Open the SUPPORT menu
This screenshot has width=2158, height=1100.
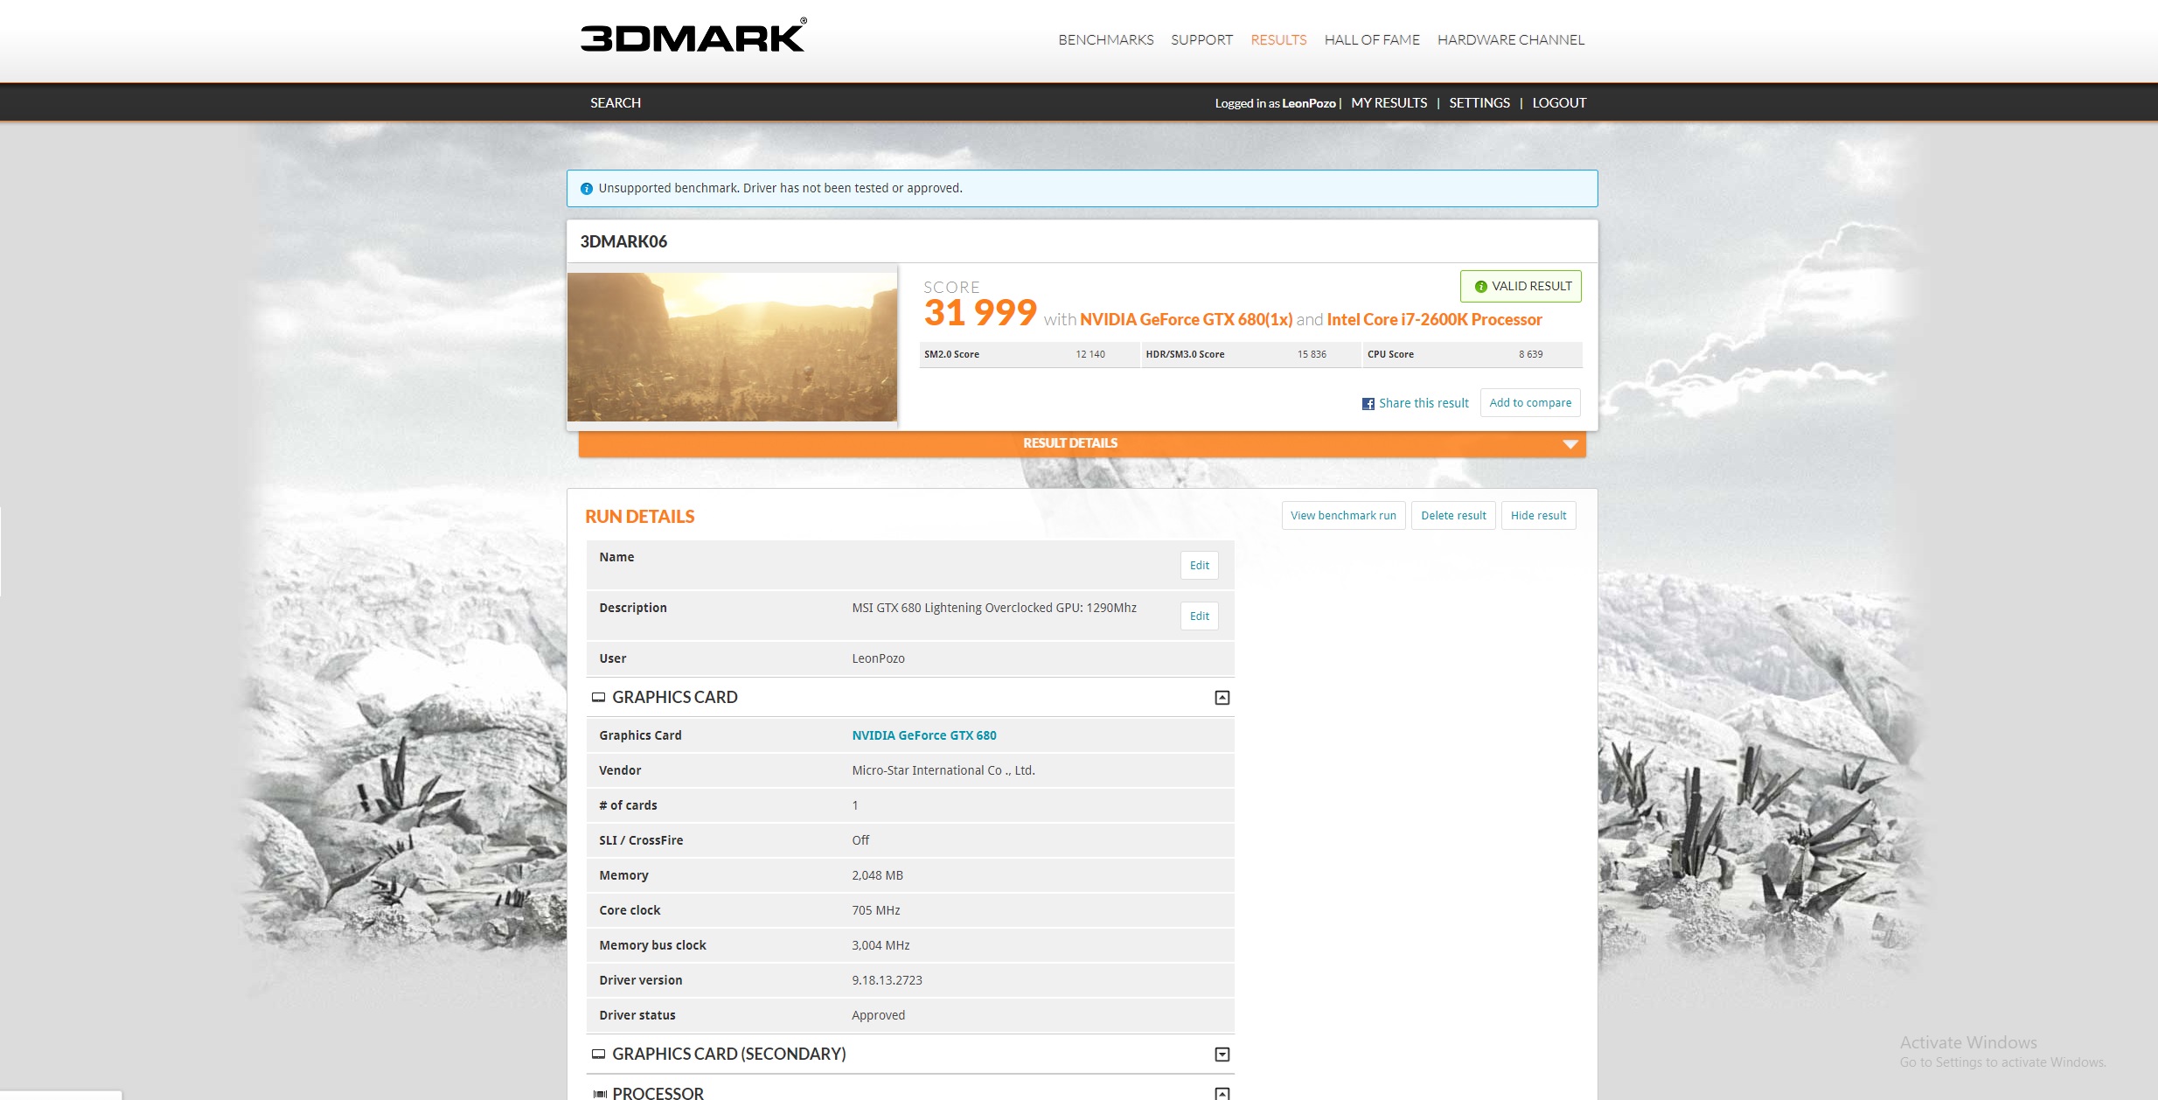pos(1201,40)
